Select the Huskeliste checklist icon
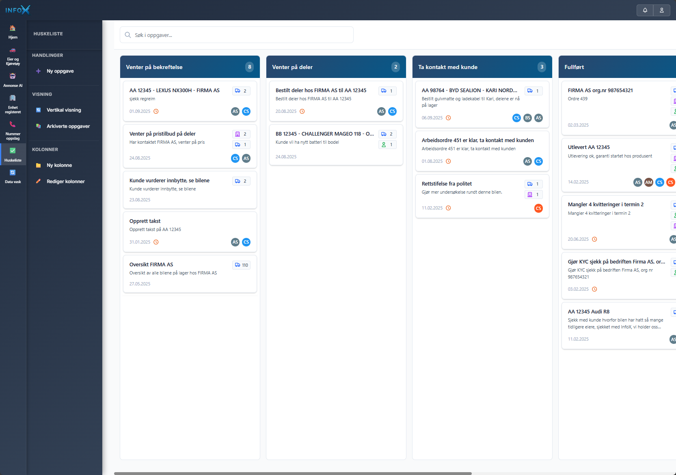Viewport: 676px width, 475px height. 13,151
